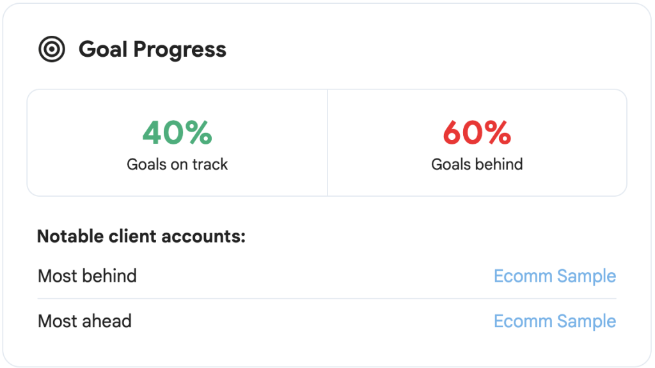Select the Goals behind panel

point(477,142)
